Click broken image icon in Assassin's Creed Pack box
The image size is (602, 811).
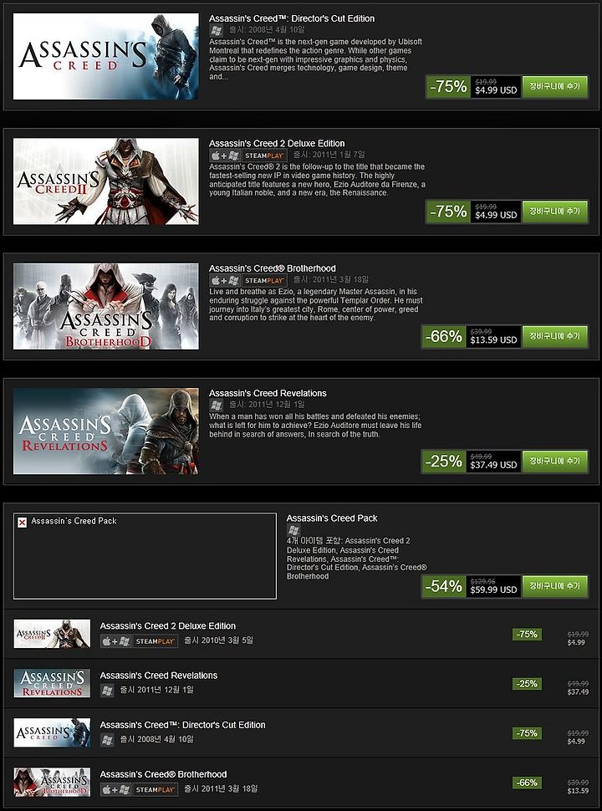(23, 523)
